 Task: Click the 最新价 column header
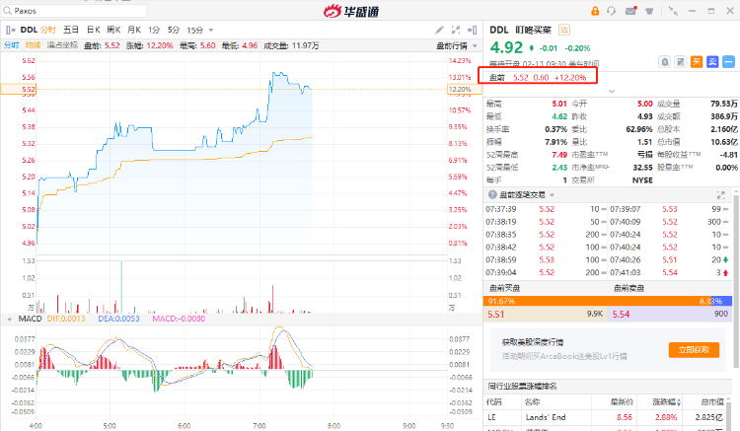tap(622, 402)
